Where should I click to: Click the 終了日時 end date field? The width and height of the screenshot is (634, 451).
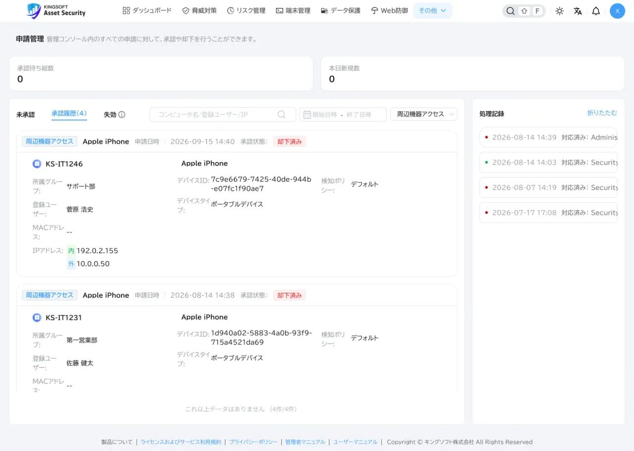(x=359, y=114)
